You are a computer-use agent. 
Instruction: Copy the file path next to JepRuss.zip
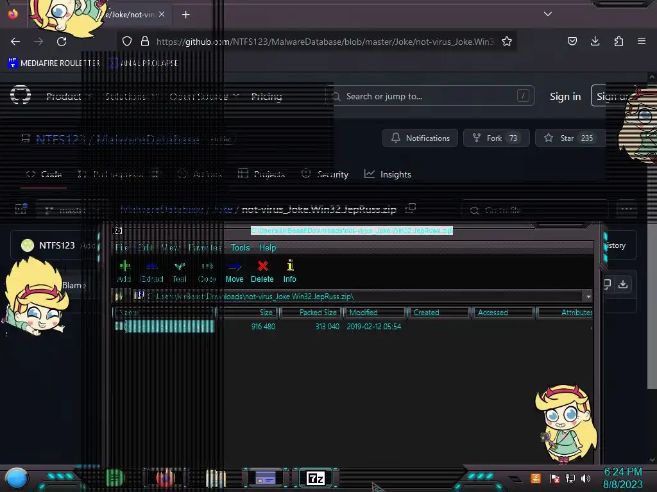411,208
